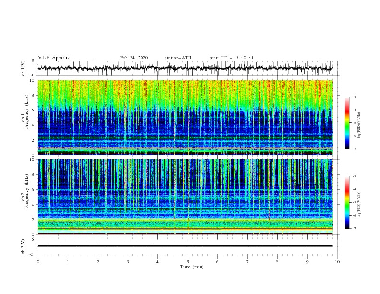380x294 pixels.
Task: Select the date text "Feb. 24, 2020"
Action: (134, 58)
